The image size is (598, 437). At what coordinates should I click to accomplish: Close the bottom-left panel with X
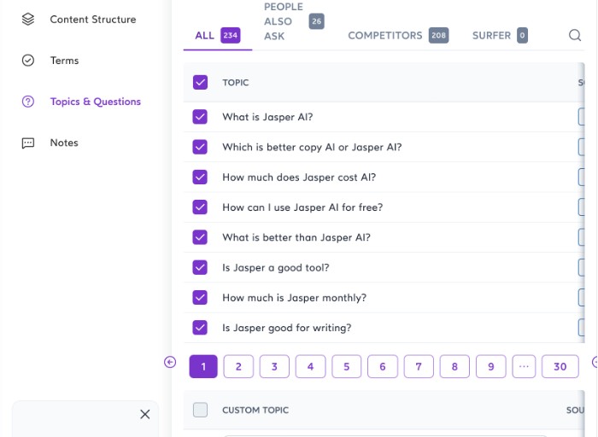tap(145, 414)
